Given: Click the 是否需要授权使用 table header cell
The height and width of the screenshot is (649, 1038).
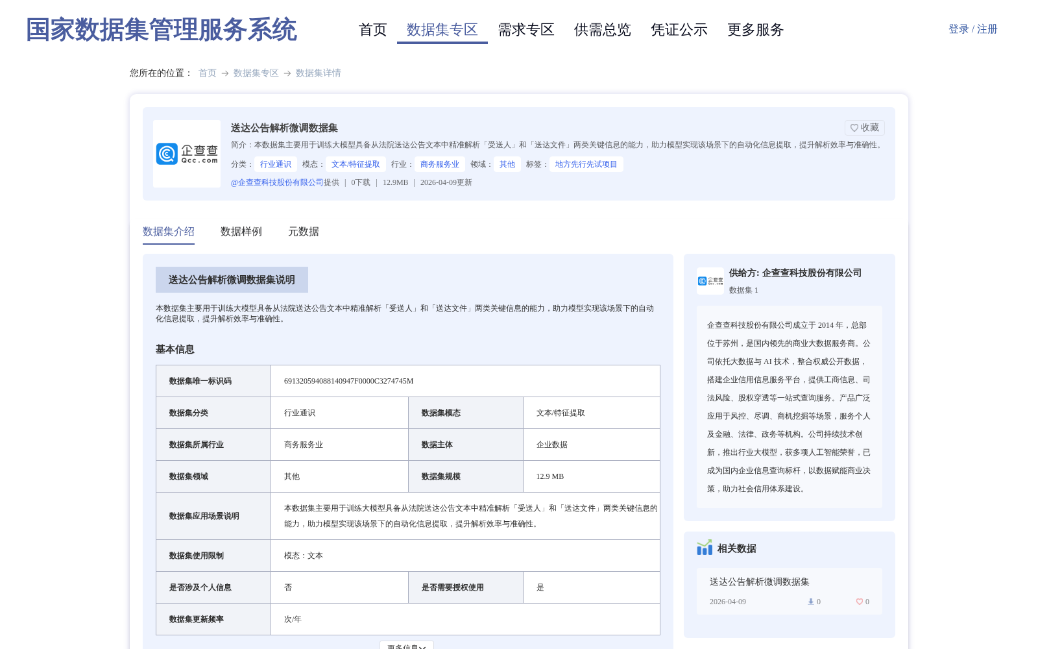Looking at the screenshot, I should tap(466, 587).
